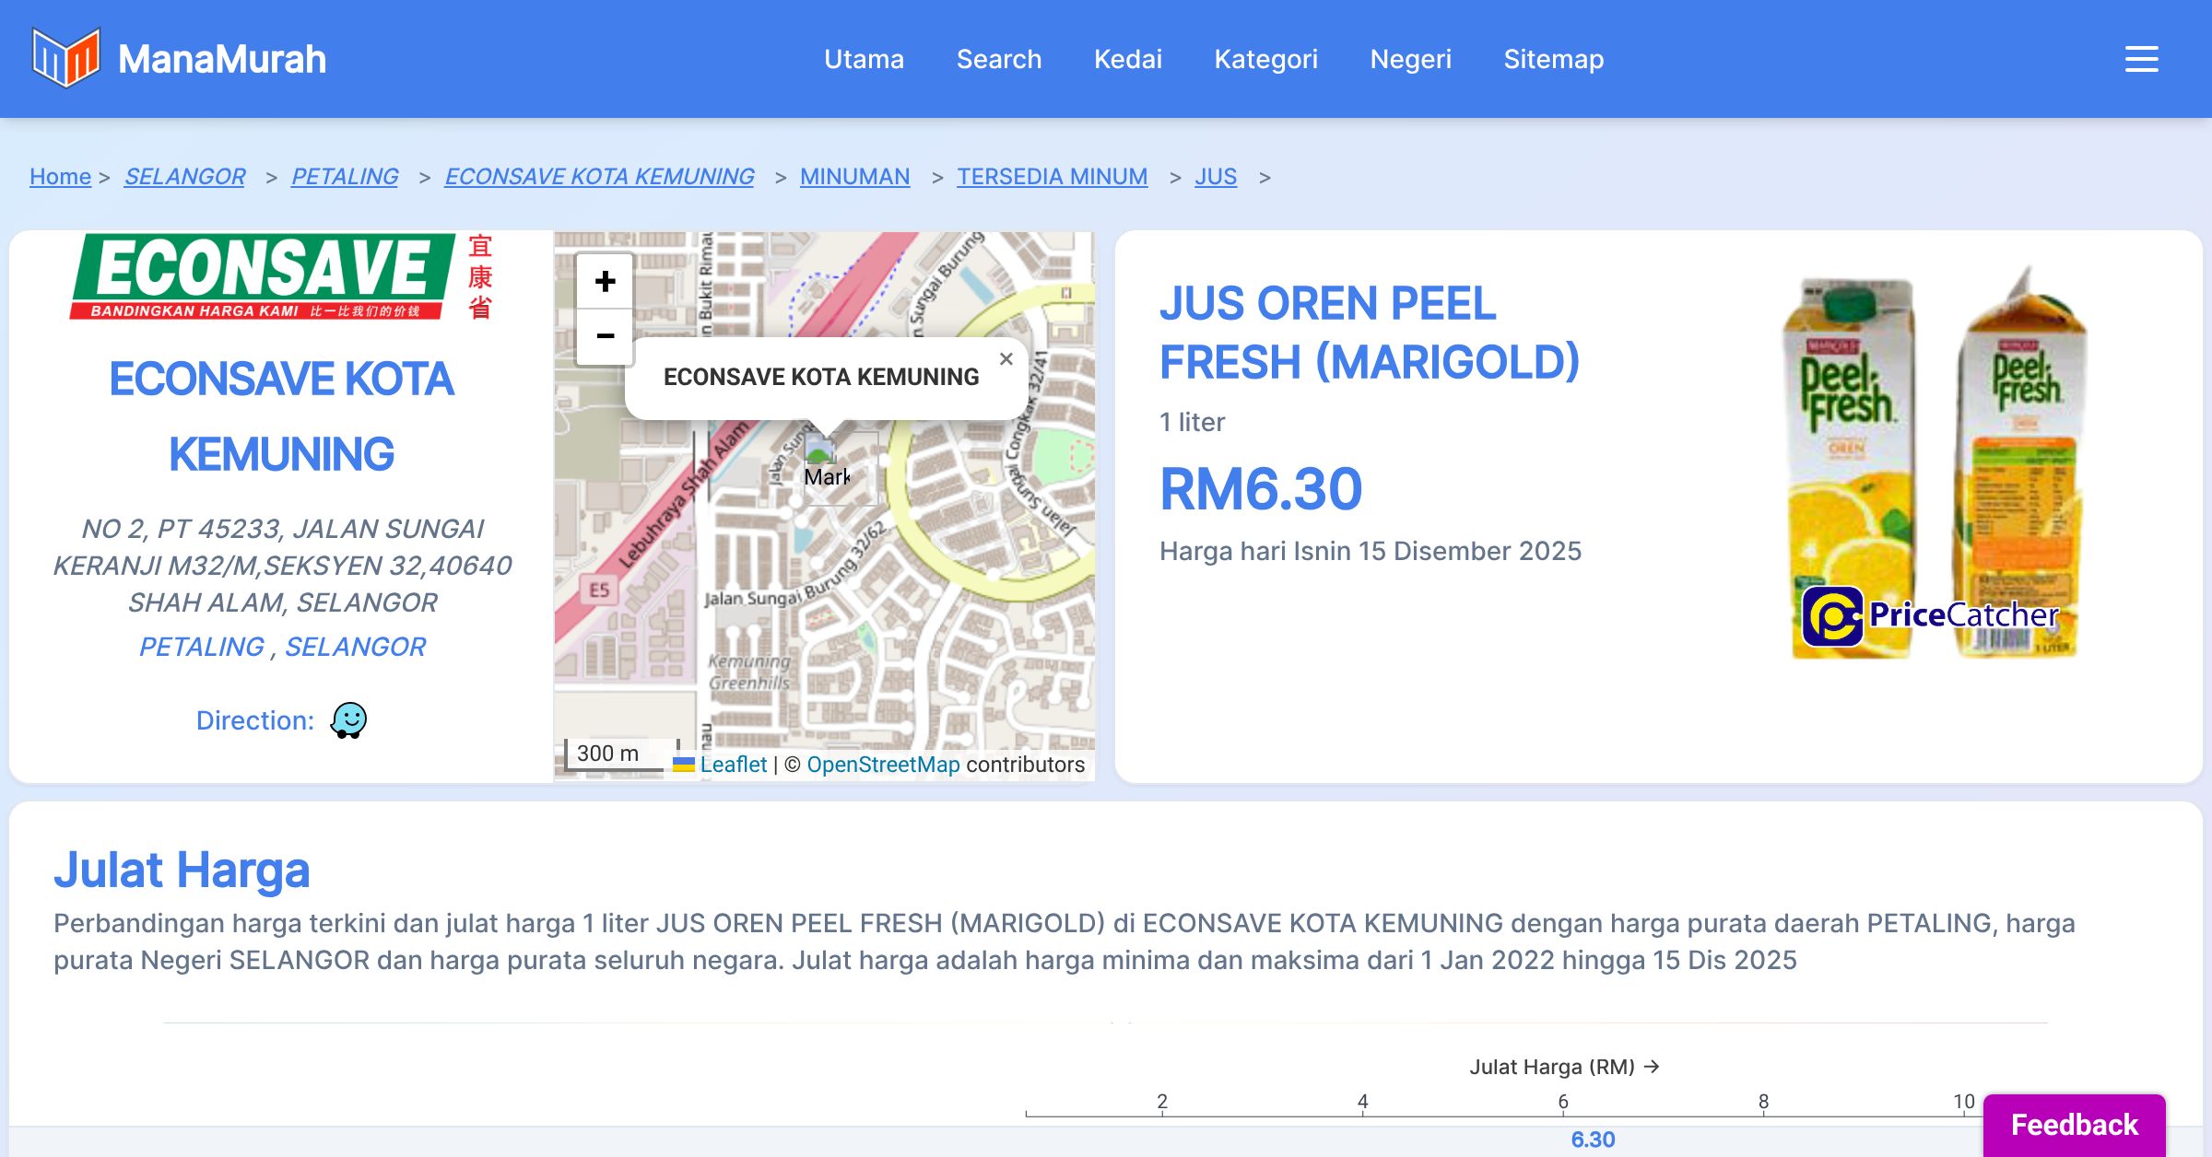Image resolution: width=2212 pixels, height=1157 pixels.
Task: Zoom in on the map
Action: [605, 282]
